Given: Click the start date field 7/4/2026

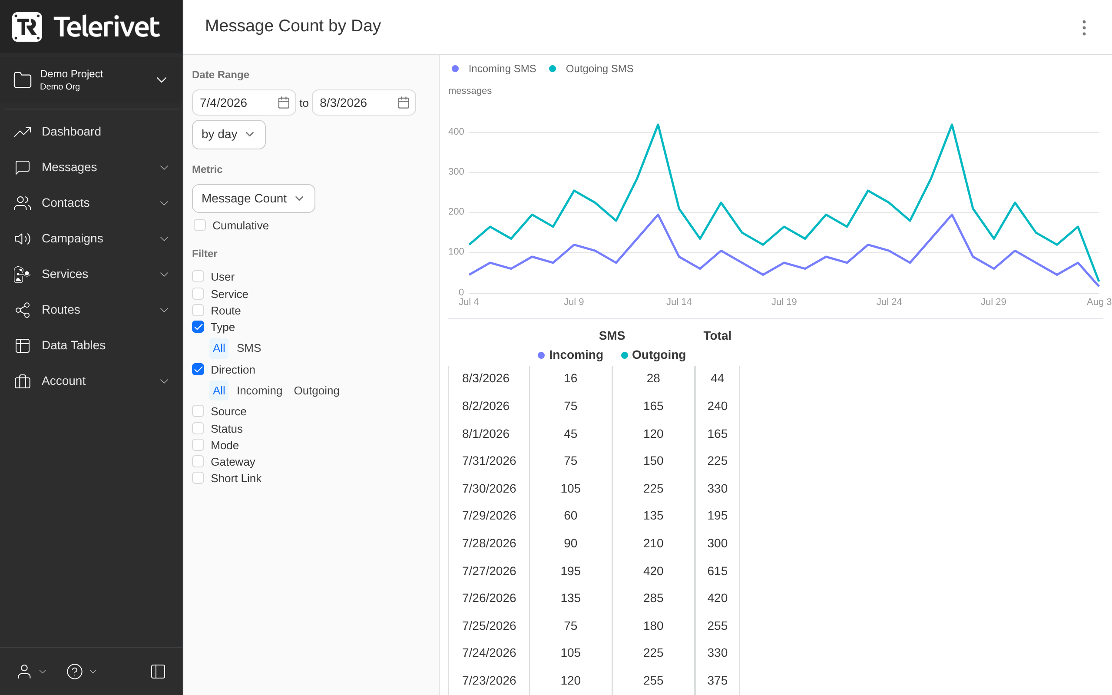Looking at the screenshot, I should 244,103.
